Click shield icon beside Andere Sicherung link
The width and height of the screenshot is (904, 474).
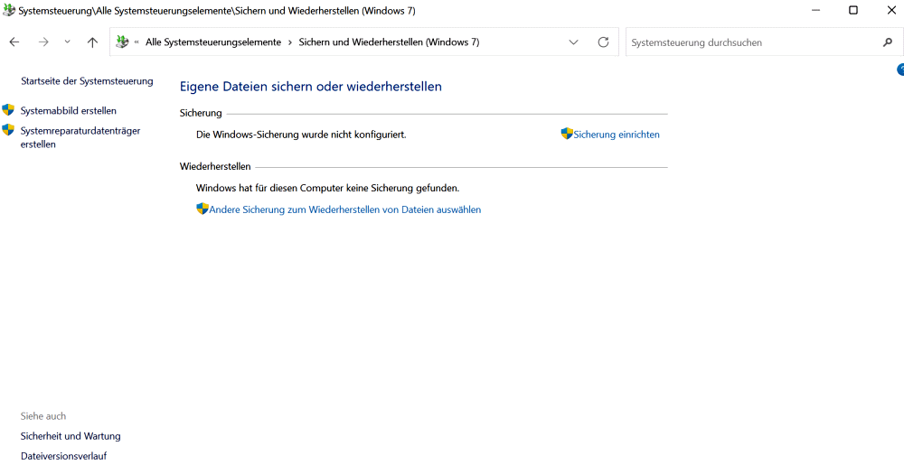pos(202,209)
